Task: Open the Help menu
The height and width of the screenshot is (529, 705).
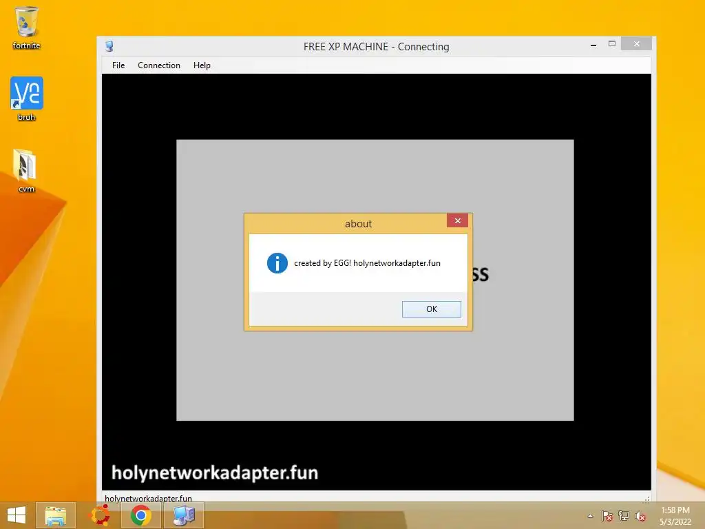Action: tap(202, 65)
